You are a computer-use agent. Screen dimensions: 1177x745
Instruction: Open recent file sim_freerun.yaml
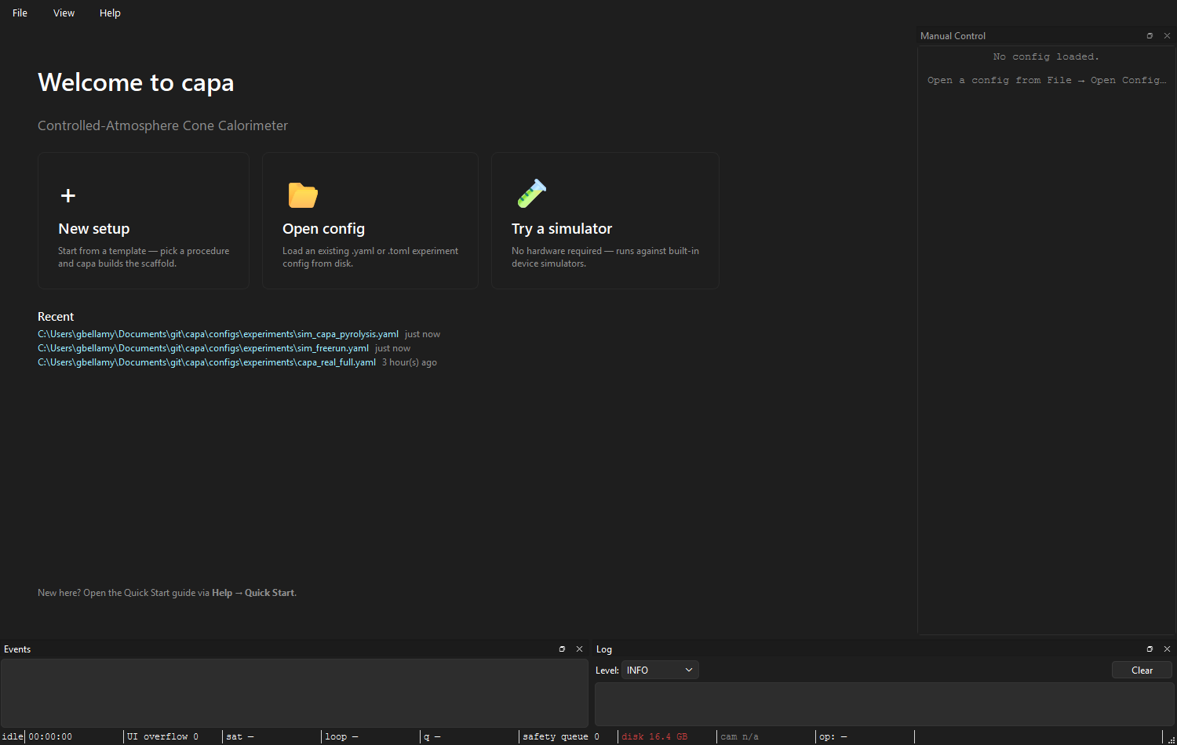tap(203, 348)
